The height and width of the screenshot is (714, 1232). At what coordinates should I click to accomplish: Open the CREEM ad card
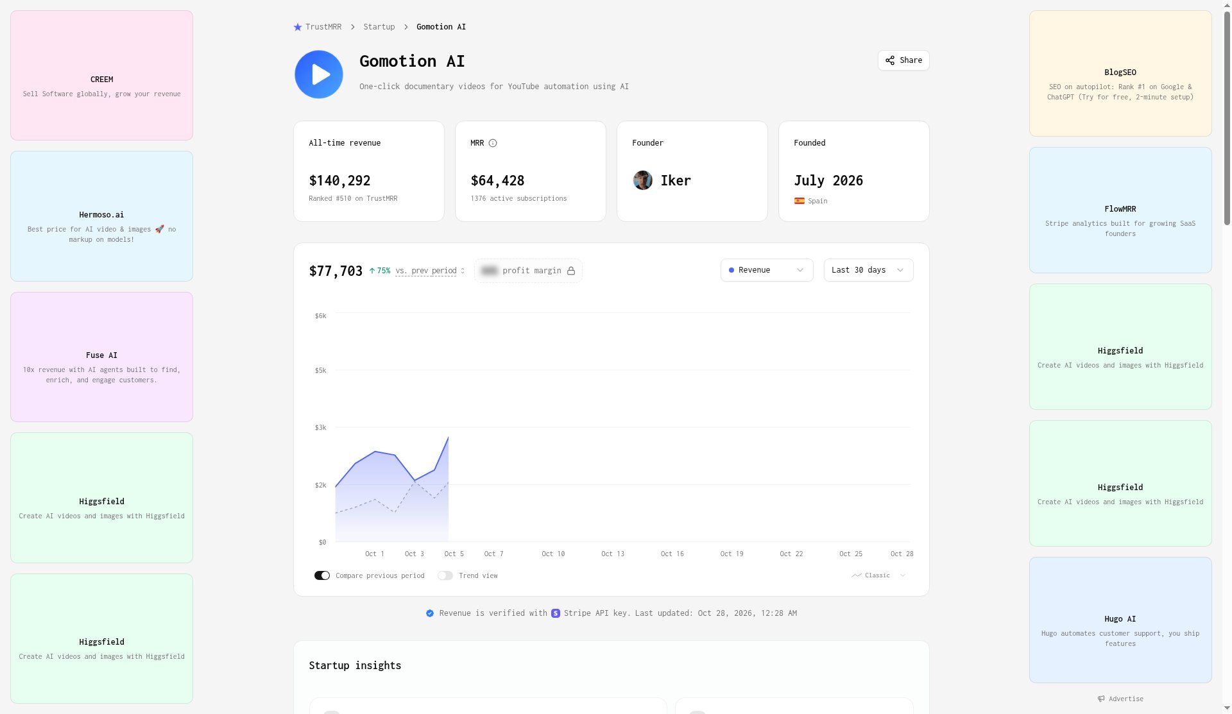click(101, 75)
